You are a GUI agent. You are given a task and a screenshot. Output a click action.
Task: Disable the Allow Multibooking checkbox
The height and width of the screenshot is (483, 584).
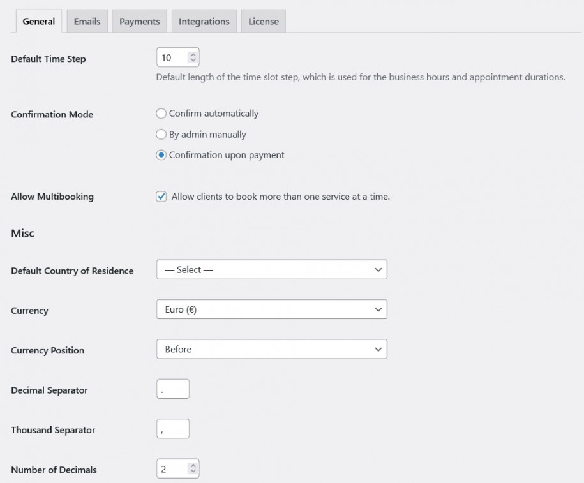coord(161,197)
